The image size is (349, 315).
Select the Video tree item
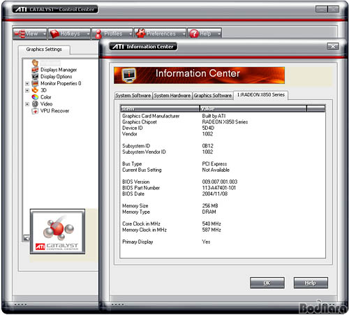pyautogui.click(x=46, y=104)
